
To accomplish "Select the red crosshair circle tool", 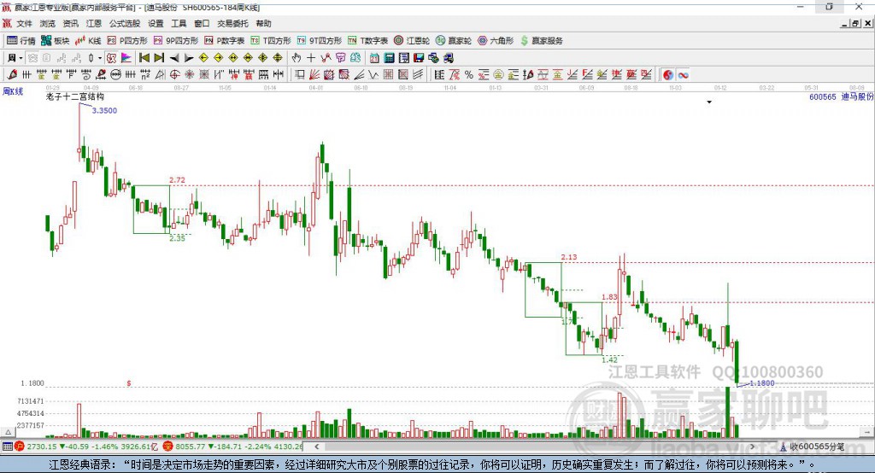I will (x=175, y=75).
